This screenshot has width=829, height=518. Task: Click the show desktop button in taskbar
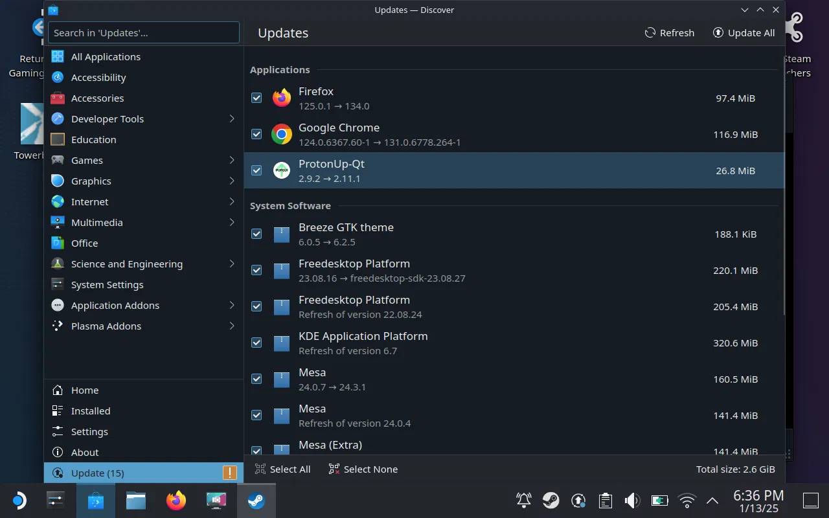811,501
